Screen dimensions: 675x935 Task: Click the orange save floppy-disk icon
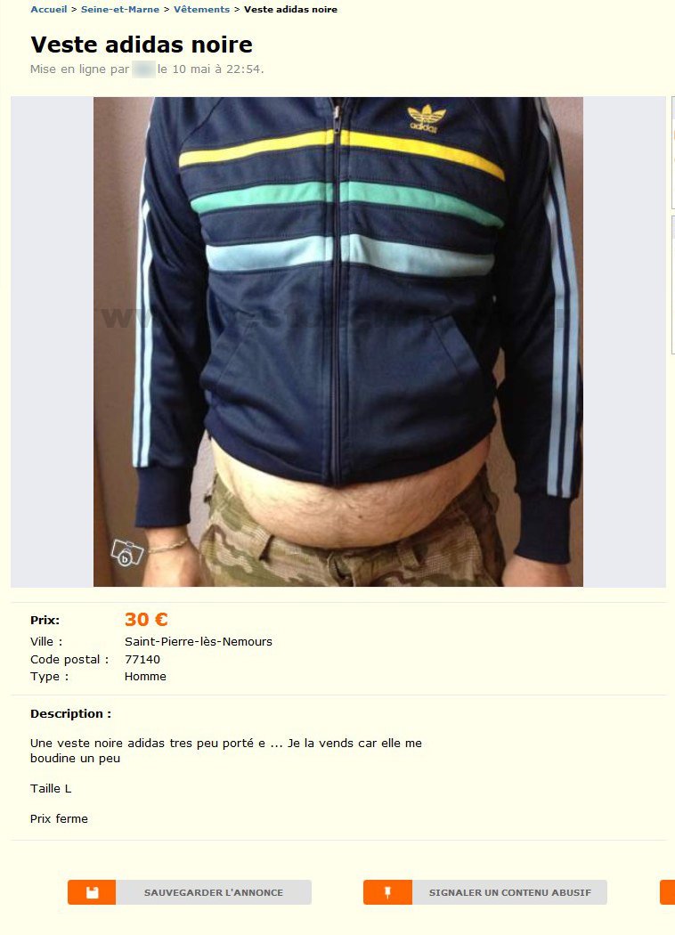tap(92, 892)
